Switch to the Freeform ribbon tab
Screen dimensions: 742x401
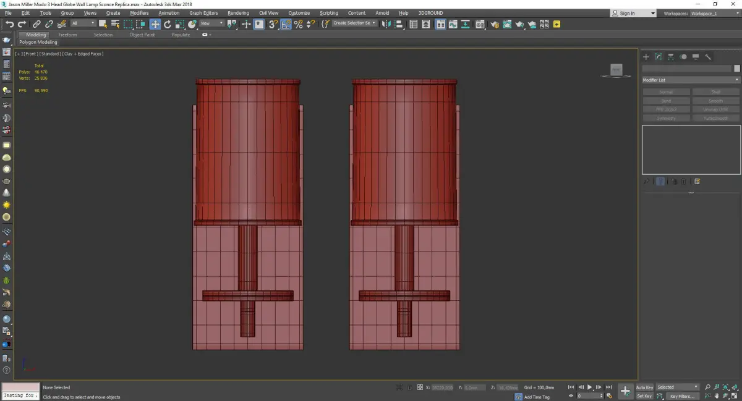click(67, 35)
